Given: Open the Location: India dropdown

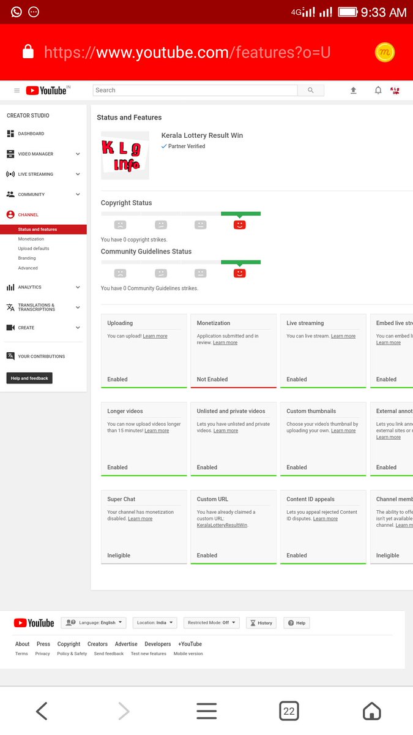Looking at the screenshot, I should (155, 623).
